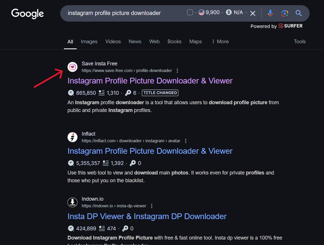Viewport: 324px width, 245px height.
Task: Click the word count icon beside 1,392
Action: pos(106,163)
